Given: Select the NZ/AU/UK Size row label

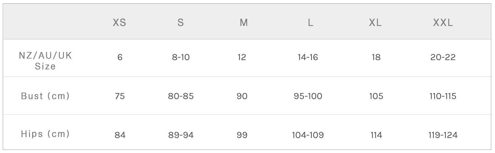Looking at the screenshot, I should click(45, 60).
